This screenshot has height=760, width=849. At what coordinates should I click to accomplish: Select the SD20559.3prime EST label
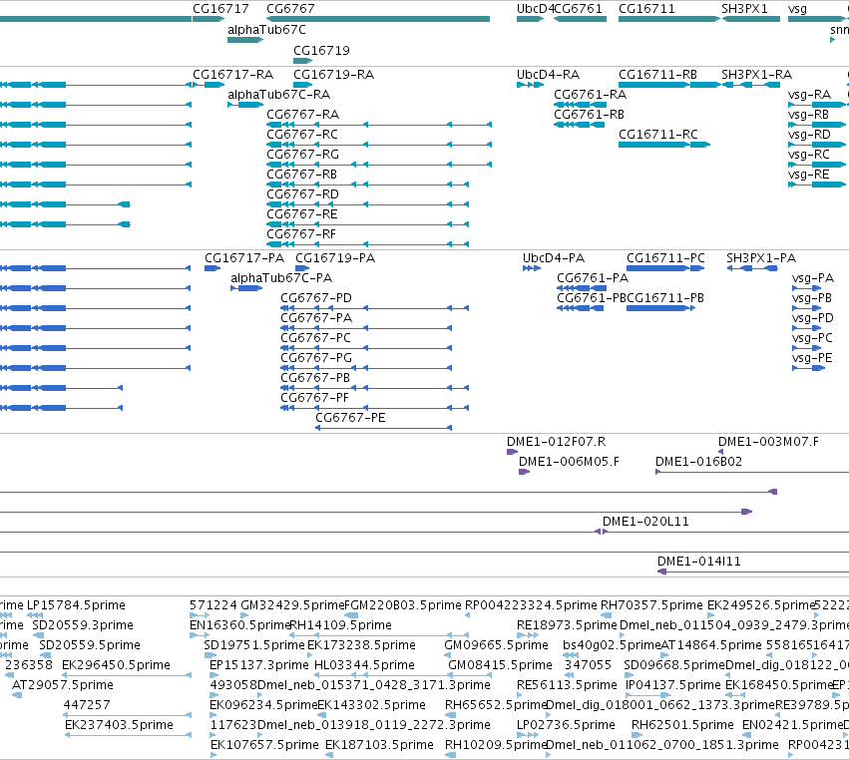pos(82,625)
